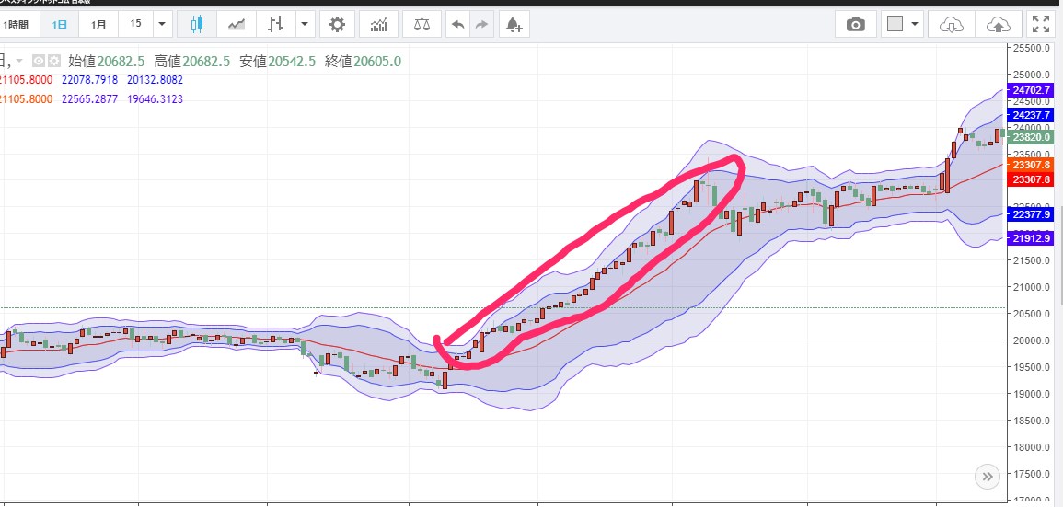Undo the last chart action
Image resolution: width=1063 pixels, height=507 pixels.
tap(458, 25)
